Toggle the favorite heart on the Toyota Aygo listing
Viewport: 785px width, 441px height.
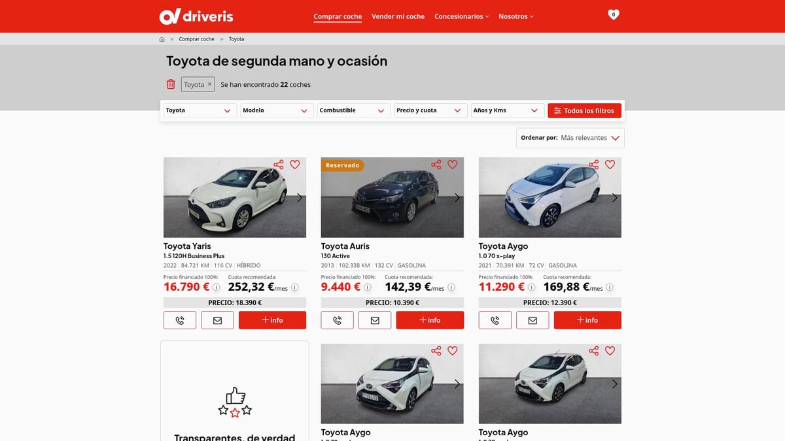click(610, 165)
